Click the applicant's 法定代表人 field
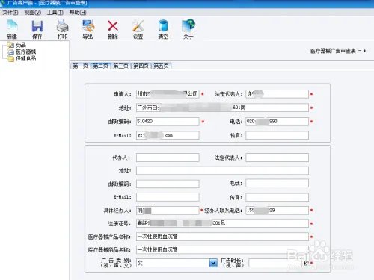The width and height of the screenshot is (374, 280). [277, 94]
